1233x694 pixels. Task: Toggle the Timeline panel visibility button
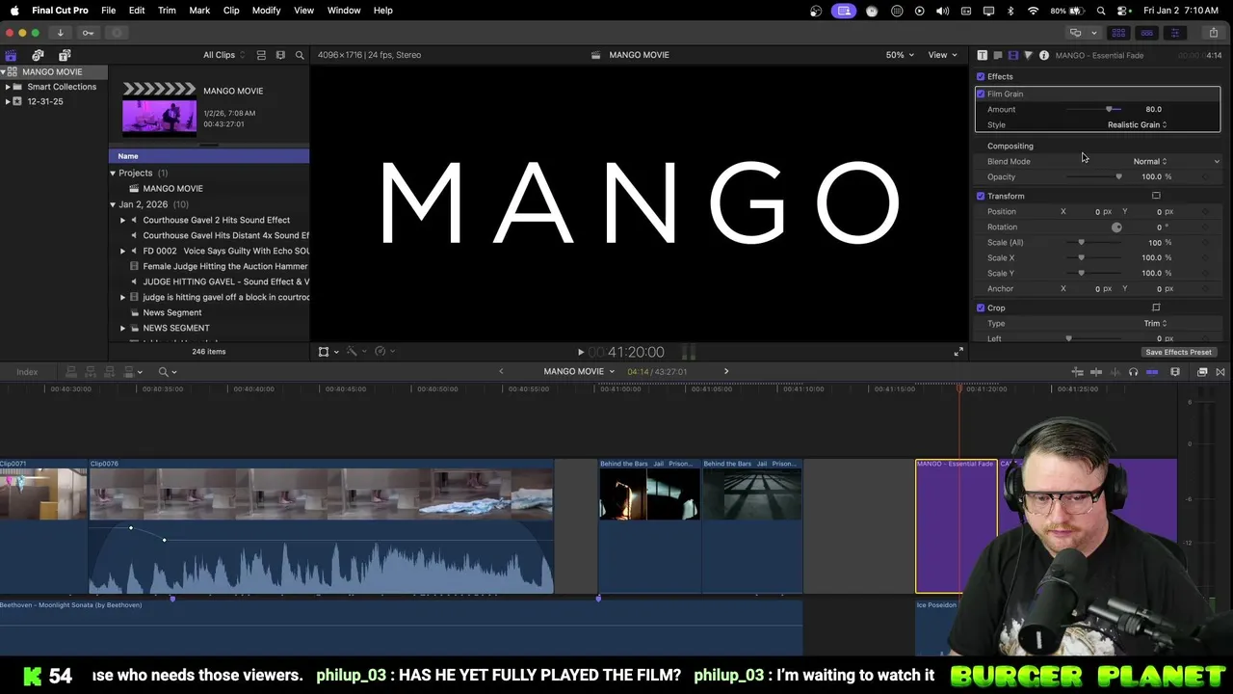[1146, 33]
